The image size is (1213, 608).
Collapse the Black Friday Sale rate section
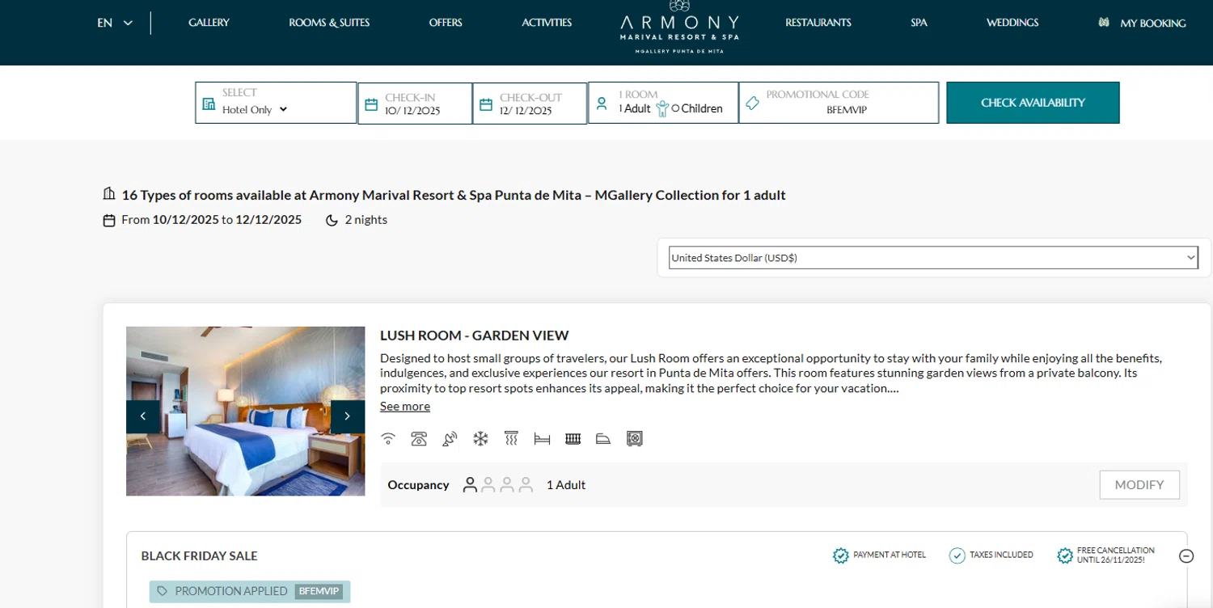coord(1186,555)
